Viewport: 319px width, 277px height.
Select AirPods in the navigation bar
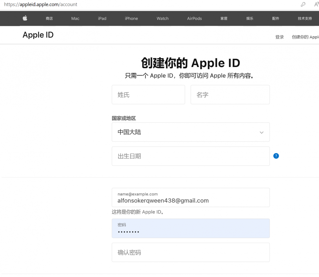point(194,18)
